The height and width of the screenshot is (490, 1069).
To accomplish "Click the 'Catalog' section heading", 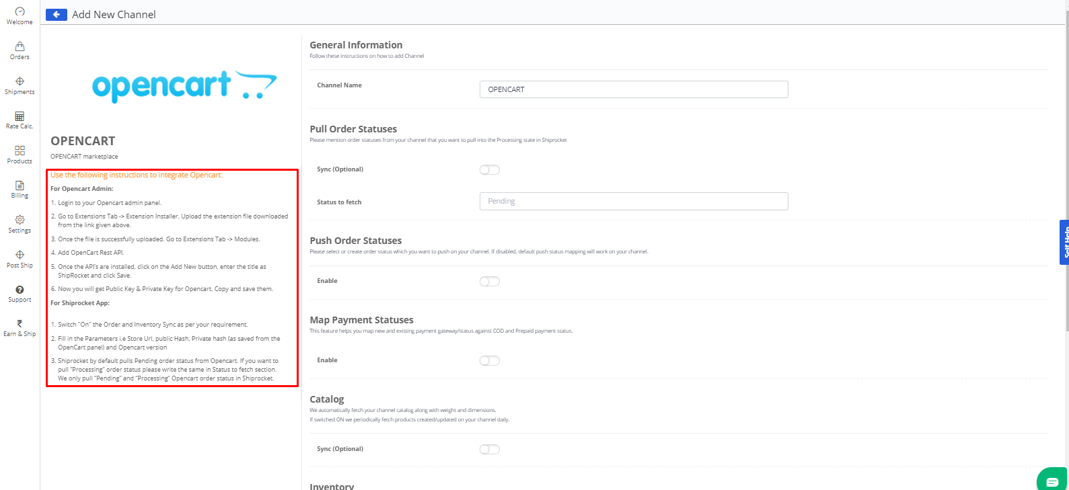I will tap(327, 399).
